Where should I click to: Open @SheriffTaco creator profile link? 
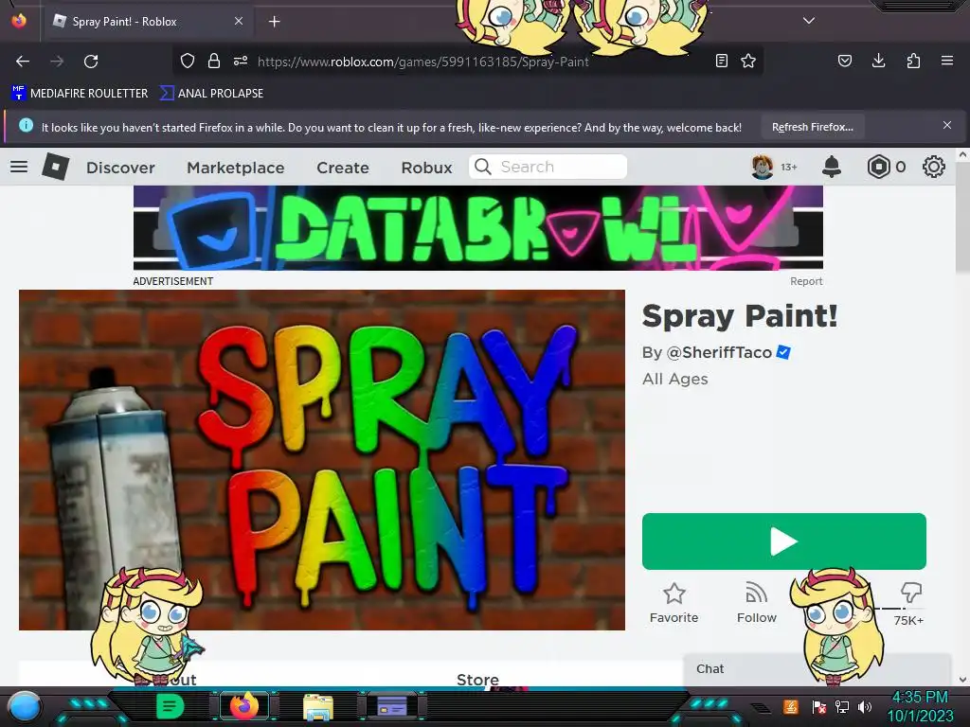pyautogui.click(x=719, y=352)
